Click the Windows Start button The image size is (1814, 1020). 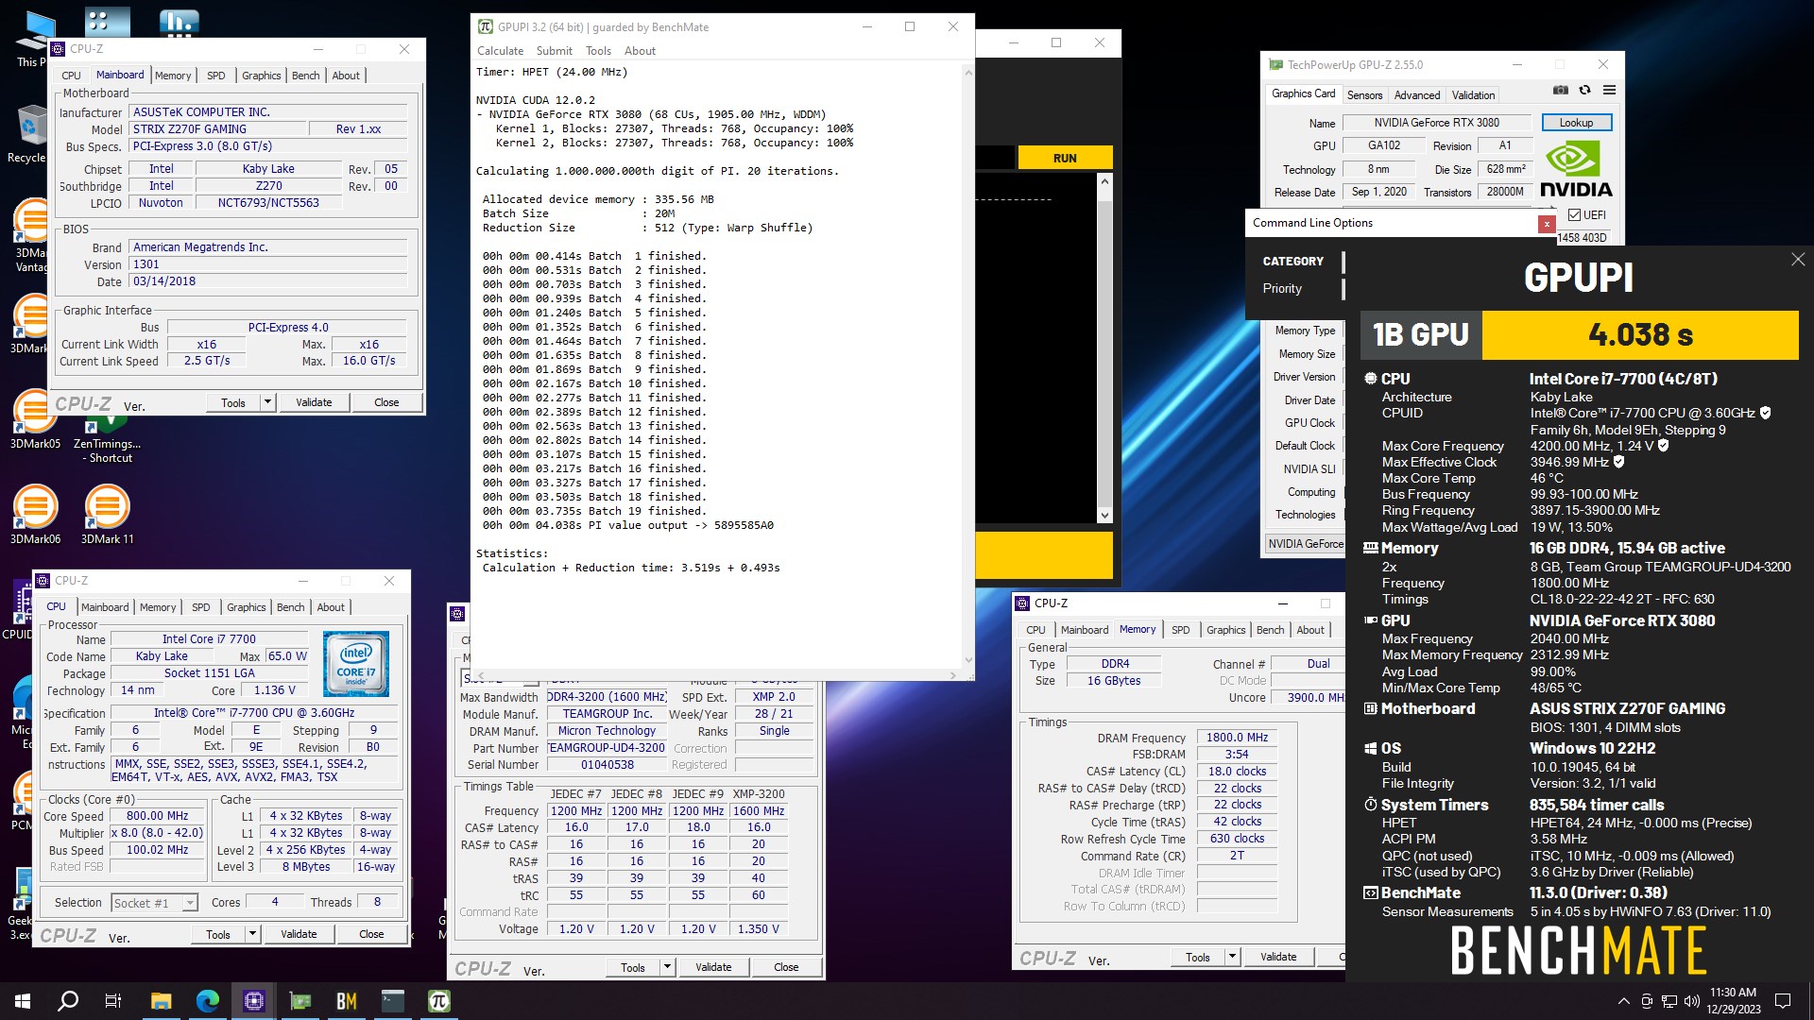click(x=23, y=1001)
